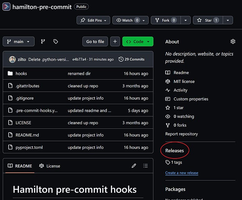Click the file icon for LICENSE row
Screen dimensions: 242x200
click(10, 122)
